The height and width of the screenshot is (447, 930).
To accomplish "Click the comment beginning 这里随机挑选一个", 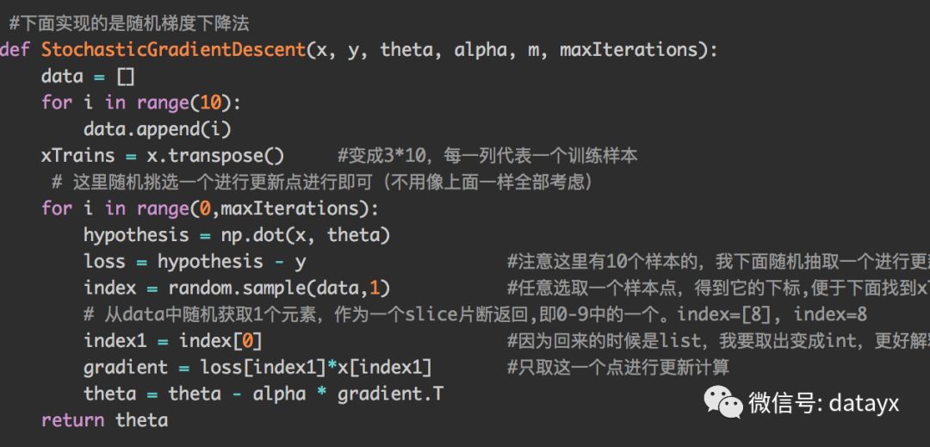I will pos(323,183).
